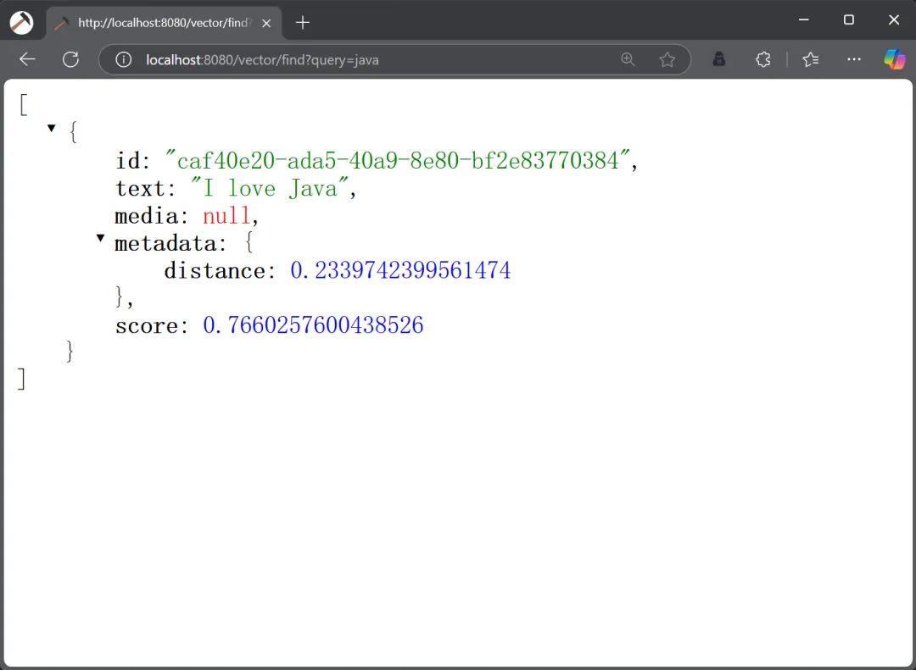
Task: Add page to favorites with star icon
Action: (667, 59)
